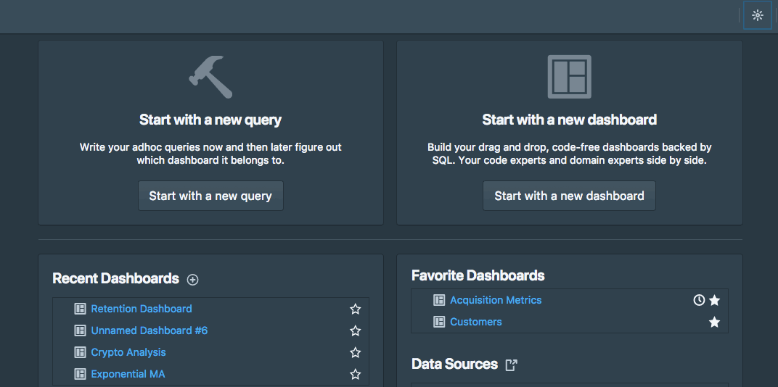Click the Start with a new dashboard button

(x=569, y=196)
